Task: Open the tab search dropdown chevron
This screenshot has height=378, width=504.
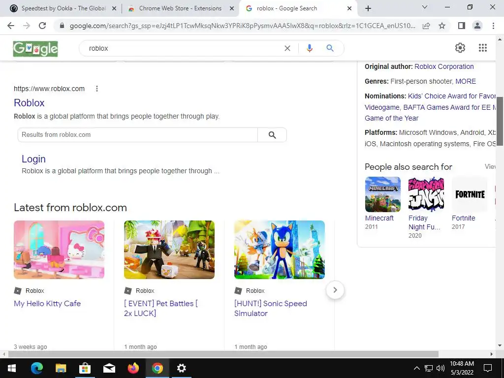Action: pos(425,7)
